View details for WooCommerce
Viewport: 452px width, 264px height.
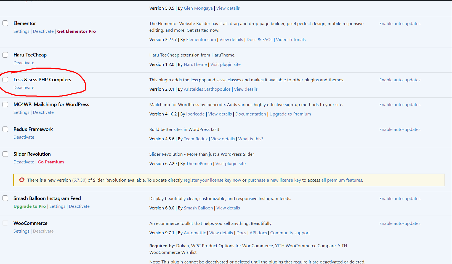tap(221, 233)
